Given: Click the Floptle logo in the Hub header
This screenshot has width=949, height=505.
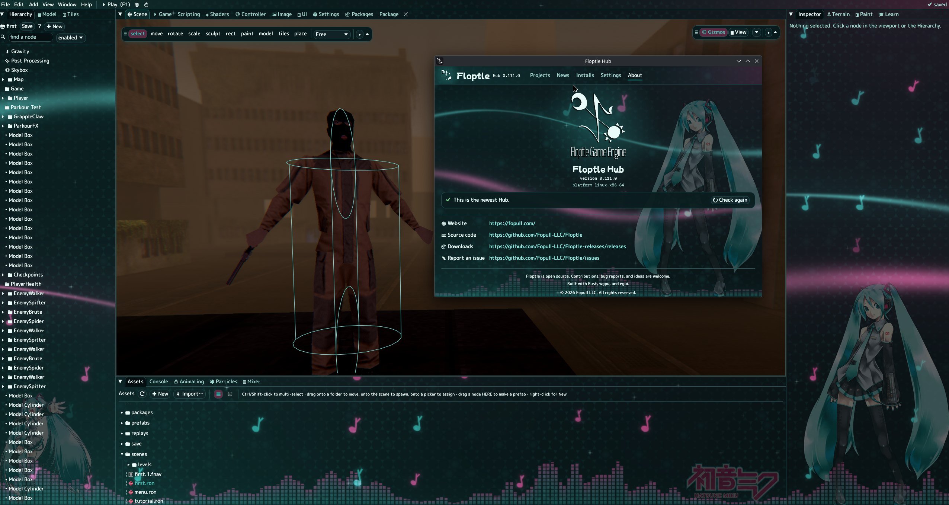Looking at the screenshot, I should tap(446, 75).
